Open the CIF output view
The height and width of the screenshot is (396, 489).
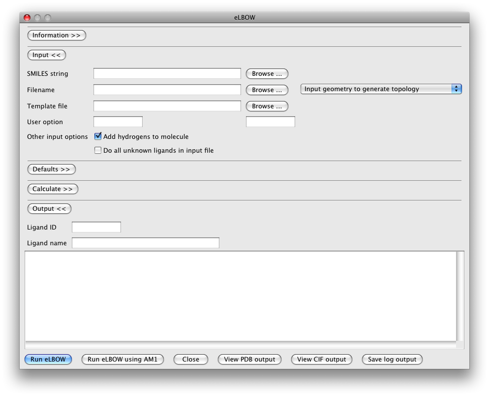pyautogui.click(x=322, y=360)
